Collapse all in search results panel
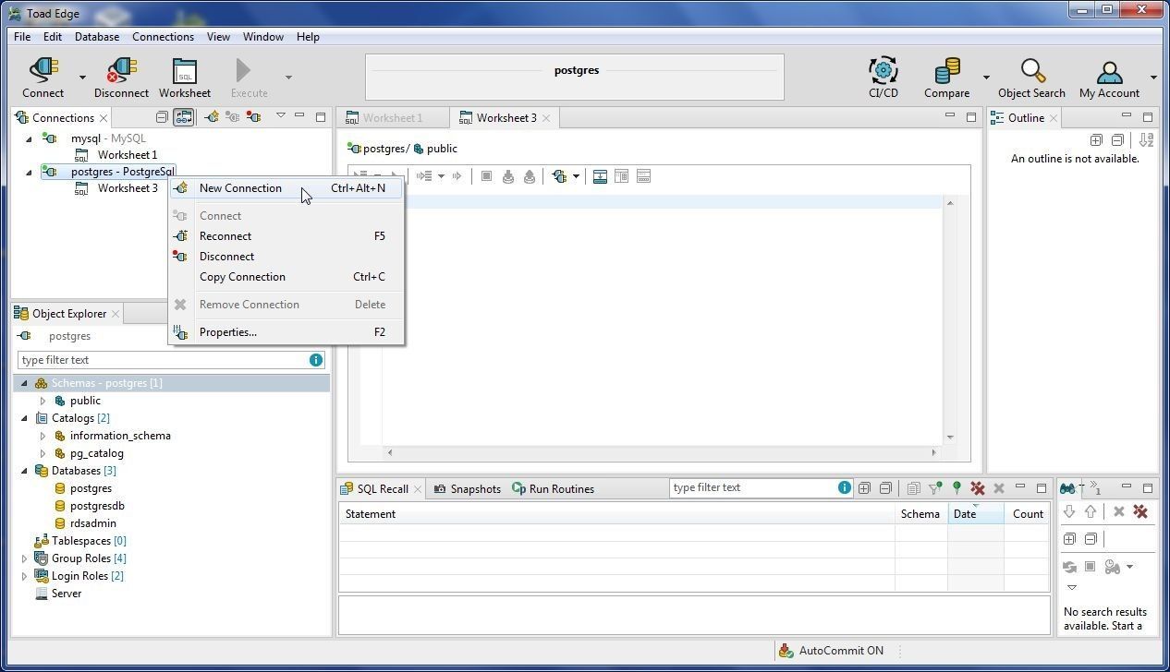Viewport: 1170px width, 672px height. pos(1091,539)
